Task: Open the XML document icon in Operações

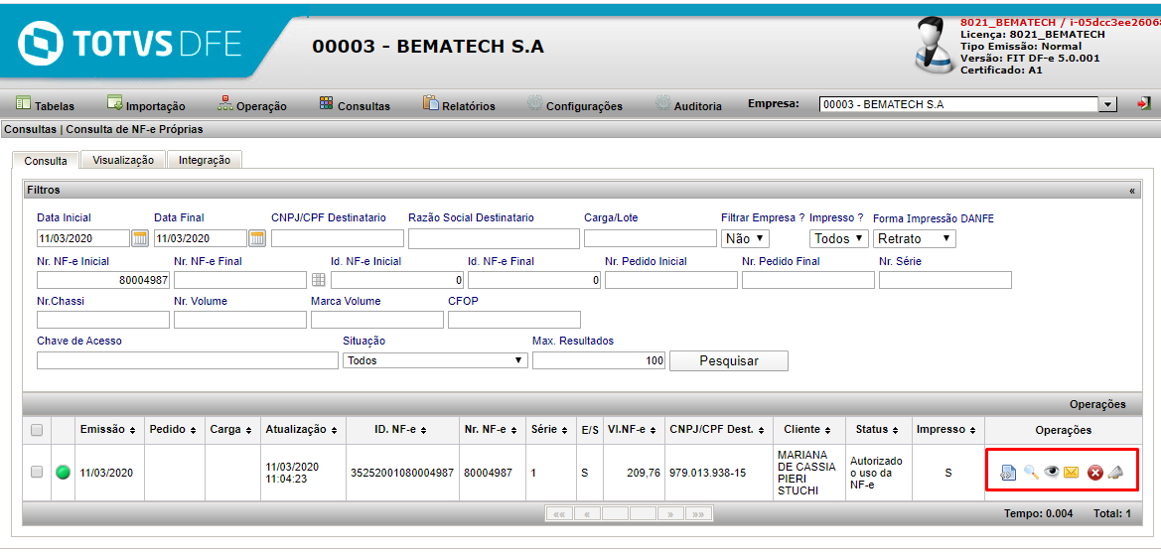Action: point(1008,473)
